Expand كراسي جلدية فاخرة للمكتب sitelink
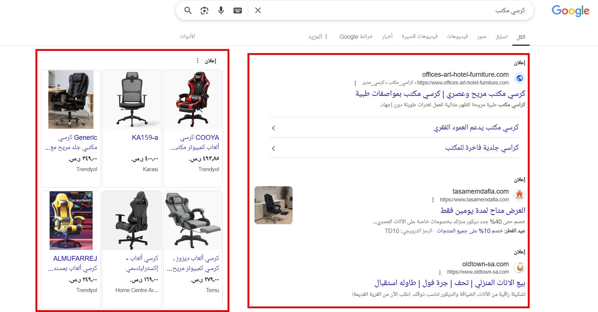The image size is (598, 312). 394,148
